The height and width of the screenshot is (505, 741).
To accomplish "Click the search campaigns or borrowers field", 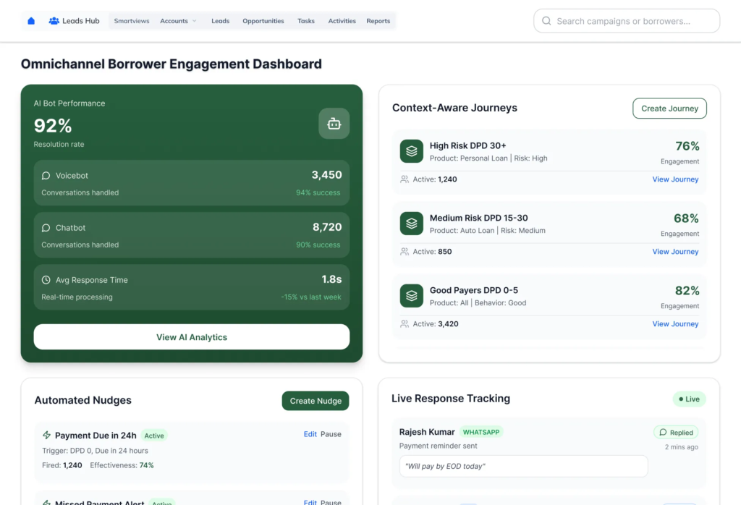I will pyautogui.click(x=627, y=21).
